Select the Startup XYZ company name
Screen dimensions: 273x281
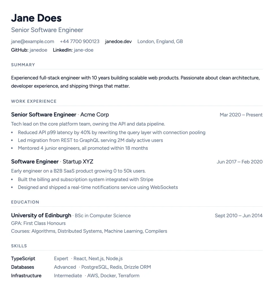[78, 162]
